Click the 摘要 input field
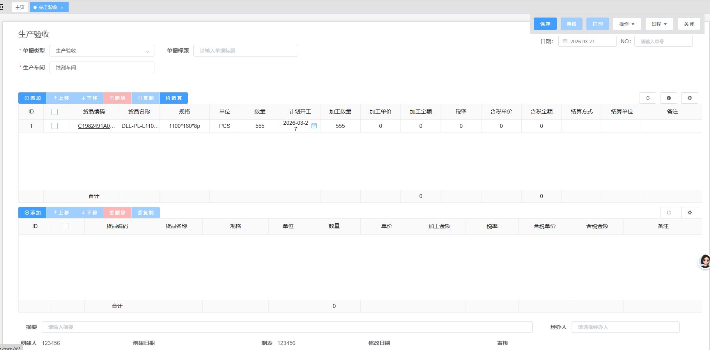The width and height of the screenshot is (710, 350). pyautogui.click(x=287, y=327)
